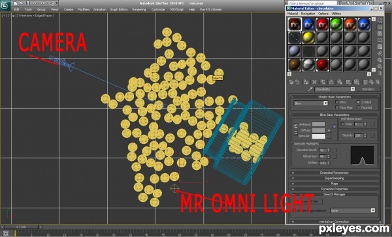Click the Sample Type sphere icon
This screenshot has width=392, height=237.
tap(380, 20)
